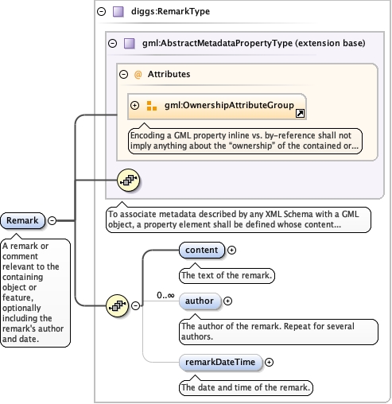
Task: Expand the content element
Action: (x=231, y=251)
